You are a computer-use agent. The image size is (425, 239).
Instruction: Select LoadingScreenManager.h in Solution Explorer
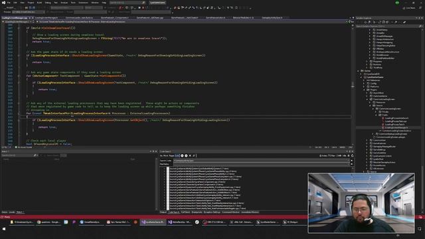[396, 127]
